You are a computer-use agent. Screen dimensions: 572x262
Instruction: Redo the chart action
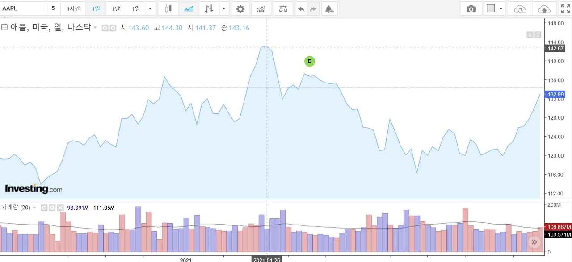pos(313,8)
